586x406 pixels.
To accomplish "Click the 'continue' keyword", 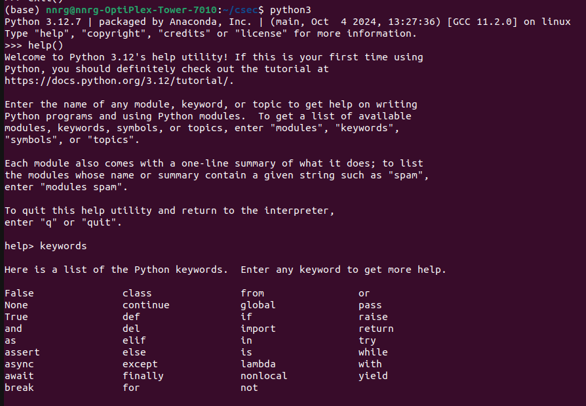I will 146,305.
